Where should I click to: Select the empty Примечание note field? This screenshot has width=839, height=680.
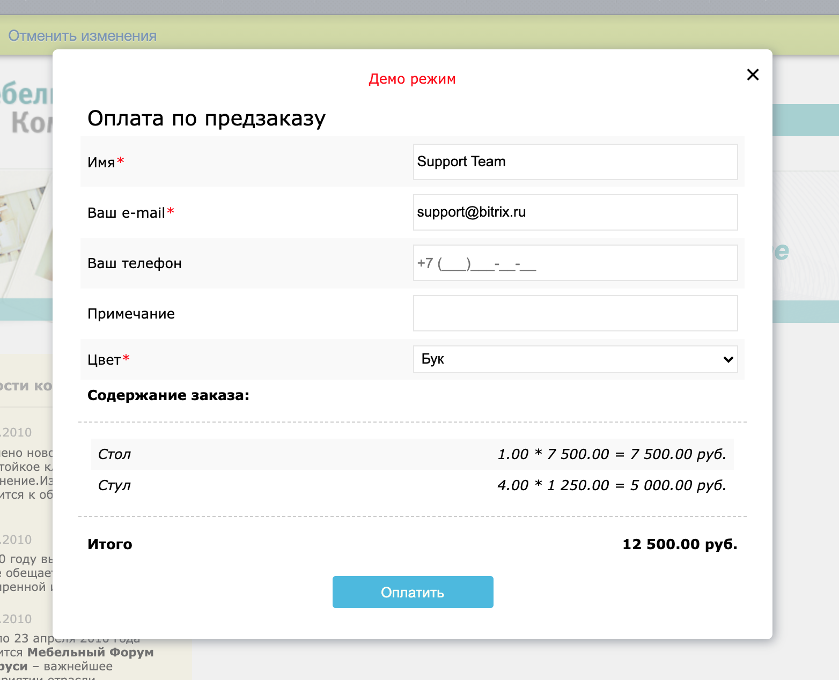[575, 313]
